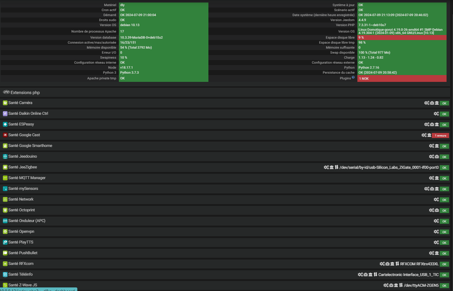Click the gears icon in Santé Caméra row

click(427, 103)
